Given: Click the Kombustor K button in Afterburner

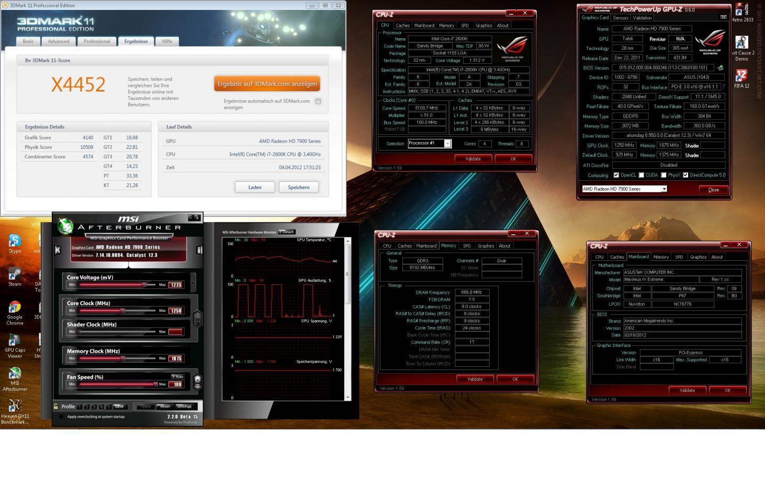Looking at the screenshot, I should point(58,250).
